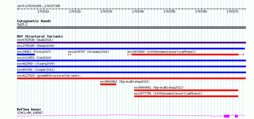Click the 176331k ruler tick label

[x=43, y=12]
